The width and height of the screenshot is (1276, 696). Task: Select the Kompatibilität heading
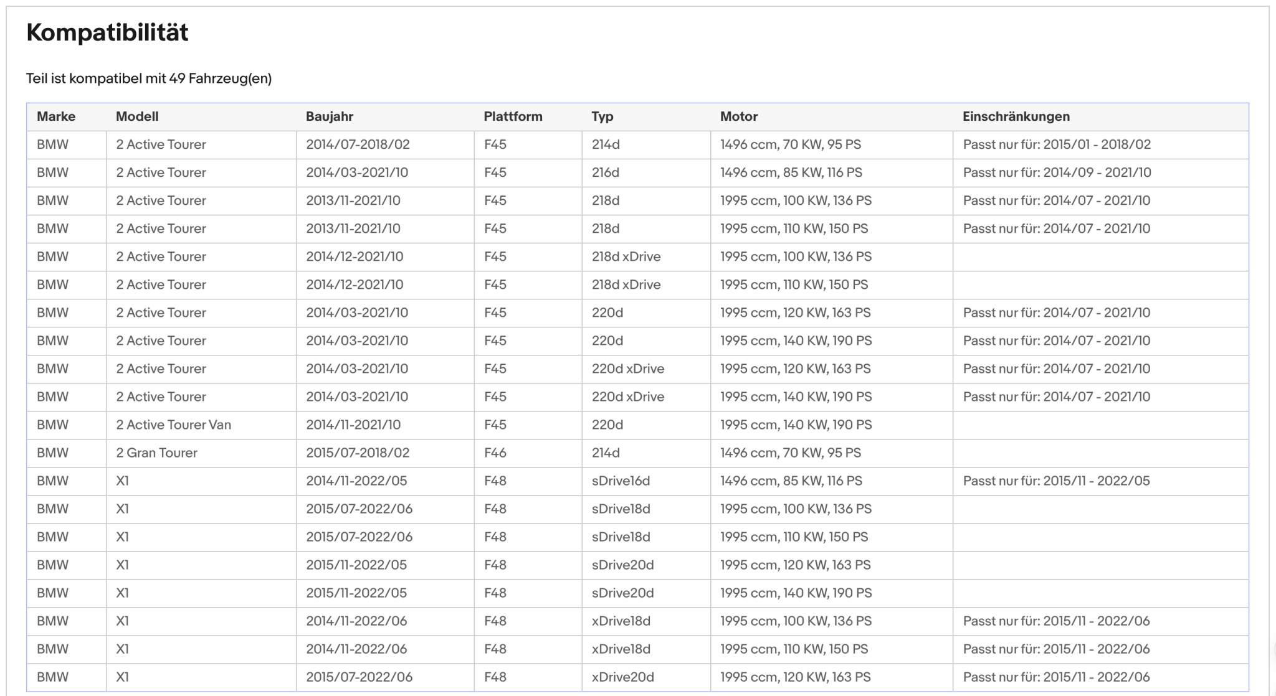click(107, 32)
